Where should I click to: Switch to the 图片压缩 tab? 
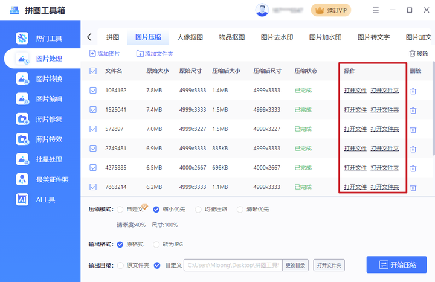[x=148, y=37]
